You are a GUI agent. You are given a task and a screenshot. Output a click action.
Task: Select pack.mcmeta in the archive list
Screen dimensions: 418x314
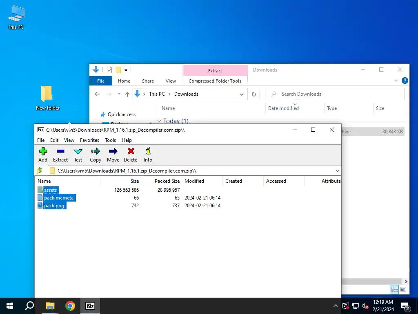pos(59,197)
